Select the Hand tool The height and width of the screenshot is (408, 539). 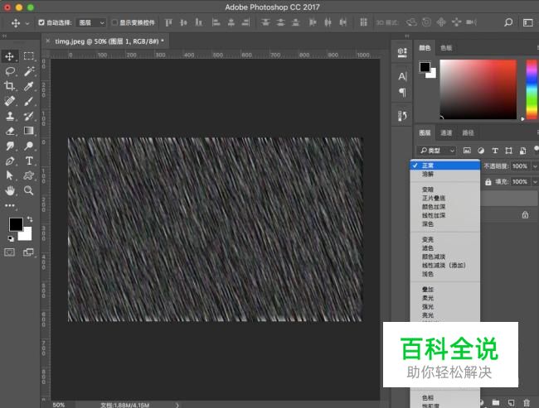[10, 190]
